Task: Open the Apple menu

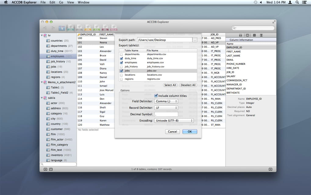Action: coord(6,2)
